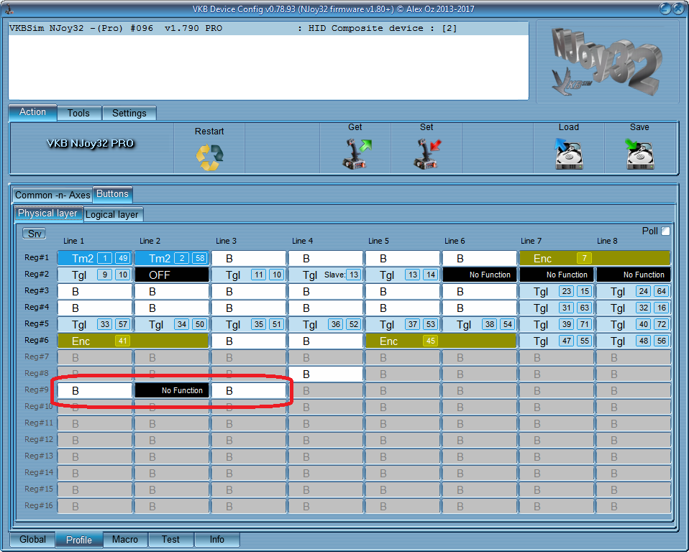Click B cell in Reg#6 Line 4
Screen dimensions: 689x552
[326, 341]
